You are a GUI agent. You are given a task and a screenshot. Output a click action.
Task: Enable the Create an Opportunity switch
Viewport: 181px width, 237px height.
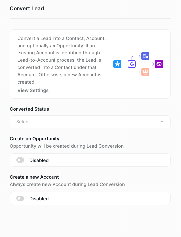(x=20, y=160)
